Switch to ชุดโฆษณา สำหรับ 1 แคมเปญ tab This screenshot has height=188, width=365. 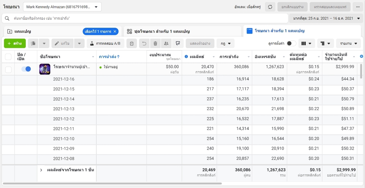pyautogui.click(x=182, y=32)
